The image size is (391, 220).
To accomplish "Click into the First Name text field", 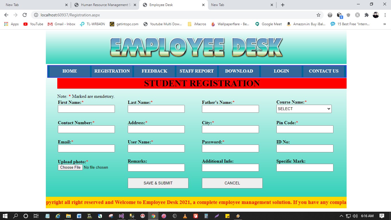I will pyautogui.click(x=86, y=109).
